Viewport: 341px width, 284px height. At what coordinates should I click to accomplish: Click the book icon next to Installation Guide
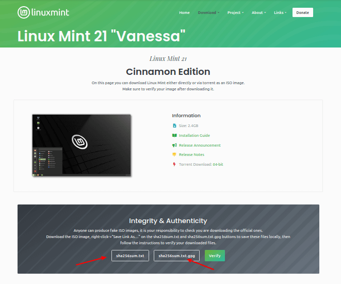(x=174, y=135)
